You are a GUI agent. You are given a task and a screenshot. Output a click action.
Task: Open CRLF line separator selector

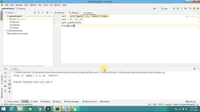pos(155,105)
